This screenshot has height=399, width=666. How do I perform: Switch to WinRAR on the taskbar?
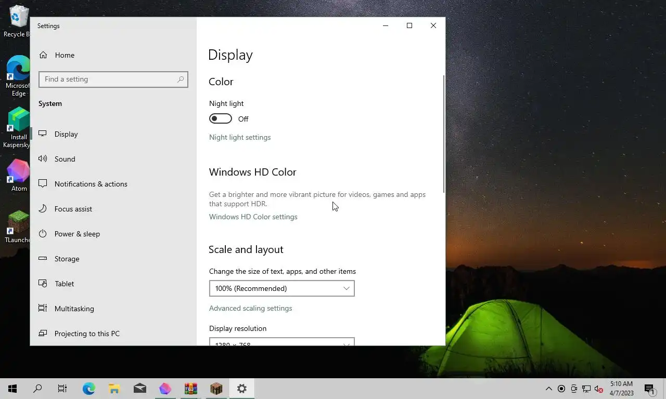(191, 389)
